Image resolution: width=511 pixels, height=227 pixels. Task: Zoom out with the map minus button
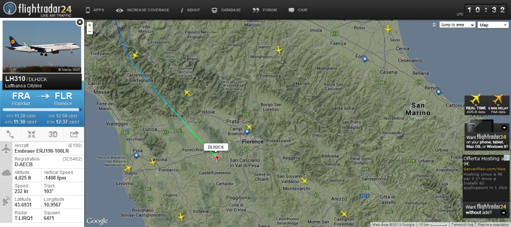click(90, 31)
